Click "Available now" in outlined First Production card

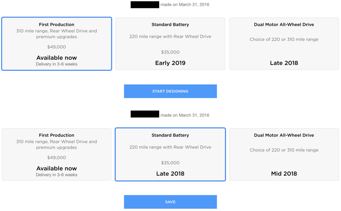coord(56,58)
